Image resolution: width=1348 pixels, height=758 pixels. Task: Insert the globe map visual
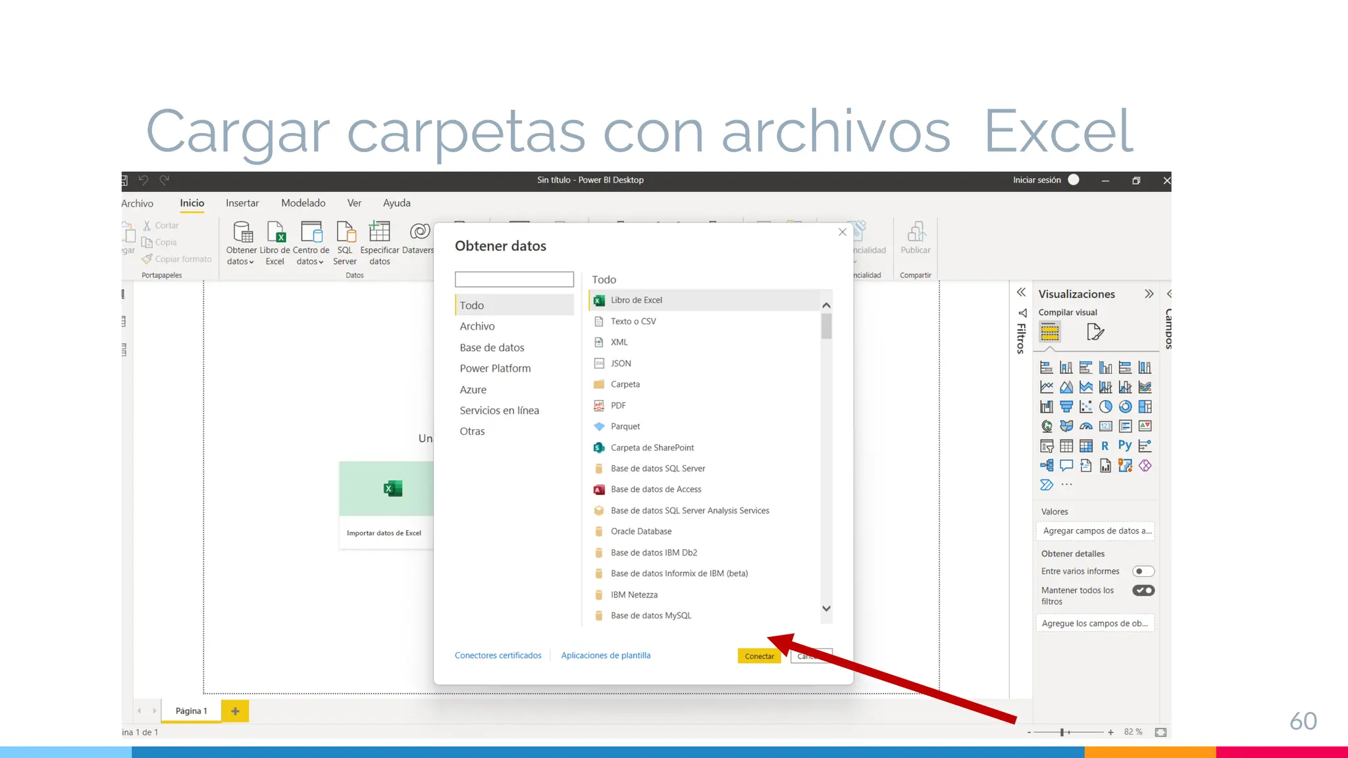(x=1047, y=426)
